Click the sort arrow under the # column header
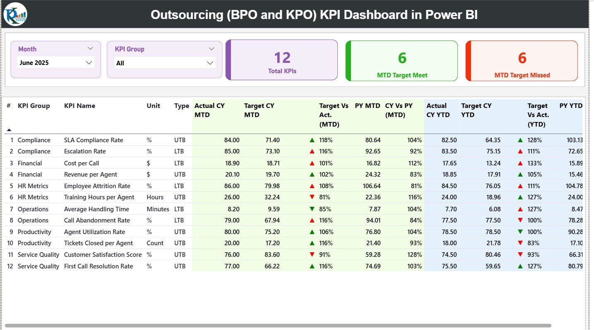The width and height of the screenshot is (594, 330). pyautogui.click(x=9, y=129)
